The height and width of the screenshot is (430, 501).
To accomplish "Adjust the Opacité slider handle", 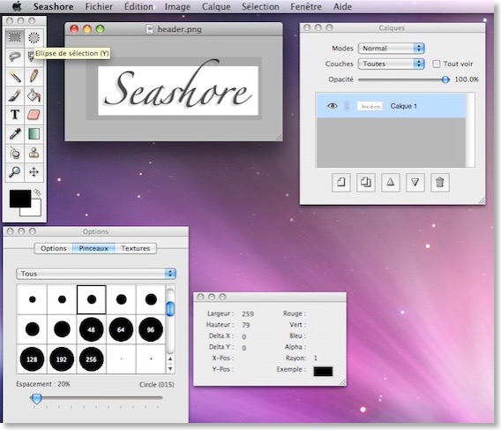I will 445,79.
